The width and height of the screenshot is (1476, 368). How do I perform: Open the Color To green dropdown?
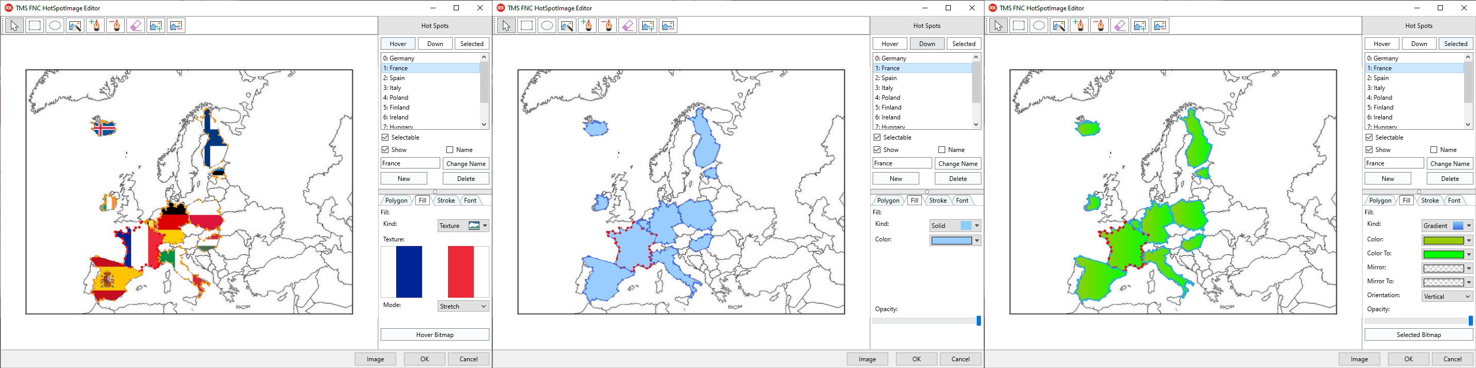(x=1448, y=254)
